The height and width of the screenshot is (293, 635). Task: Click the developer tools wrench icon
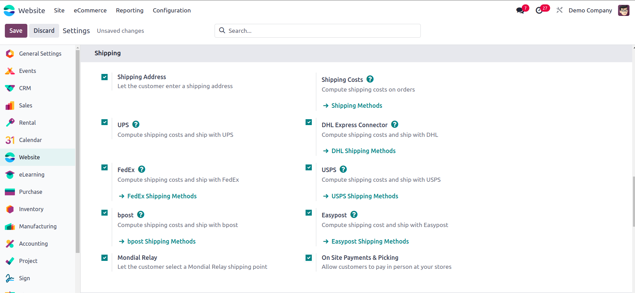tap(559, 10)
